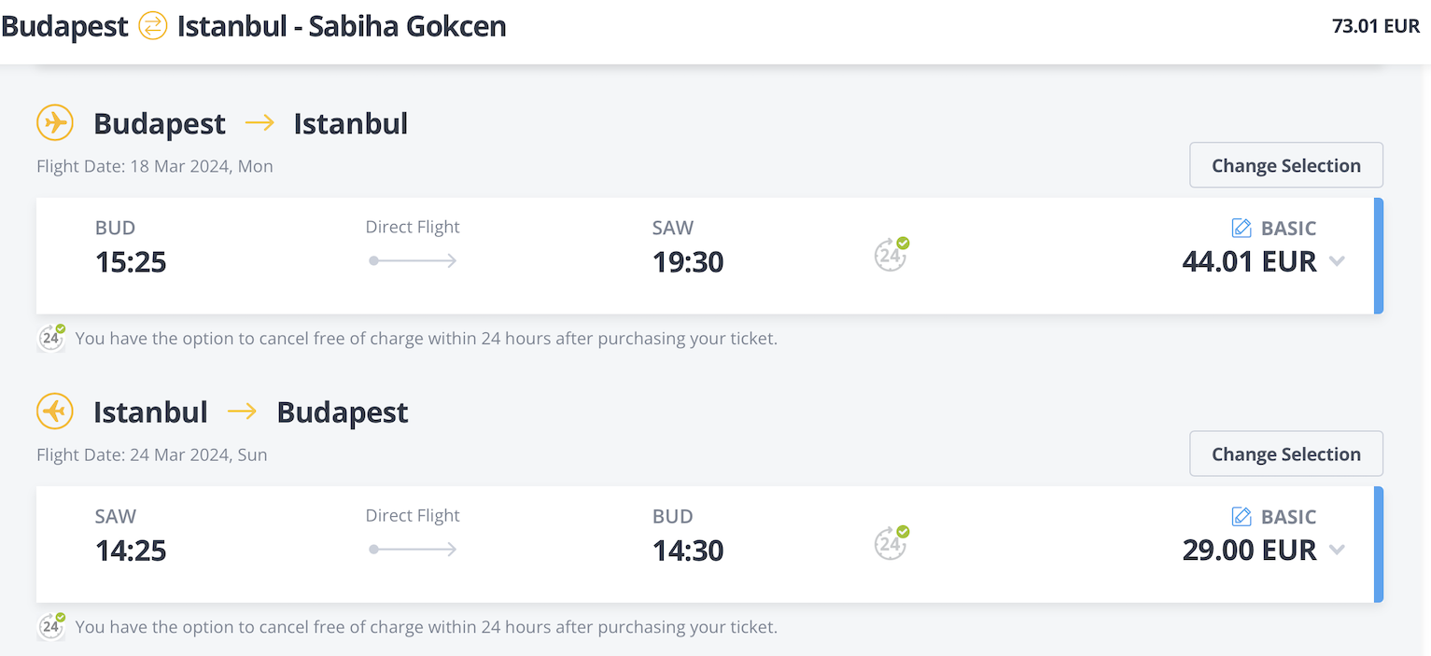Image resolution: width=1431 pixels, height=656 pixels.
Task: Change selection for Istanbul to Budapest flight
Action: tap(1286, 454)
